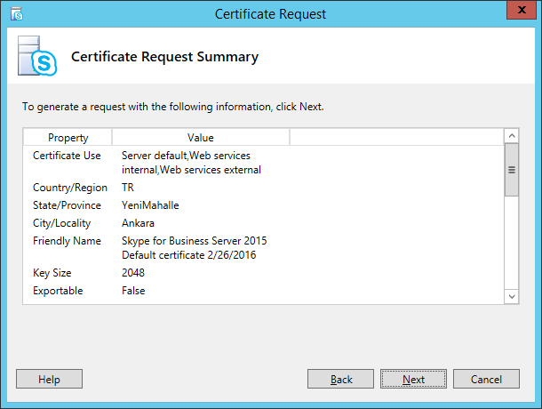
Task: Click the Value column header
Action: pyautogui.click(x=201, y=138)
